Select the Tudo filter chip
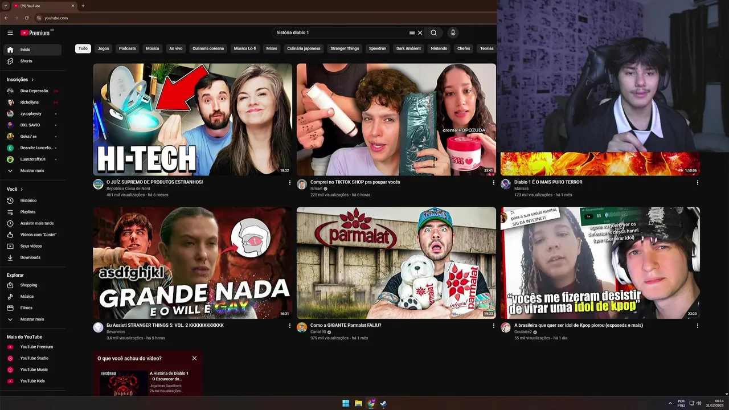Screen dimensions: 729x410 coord(83,48)
